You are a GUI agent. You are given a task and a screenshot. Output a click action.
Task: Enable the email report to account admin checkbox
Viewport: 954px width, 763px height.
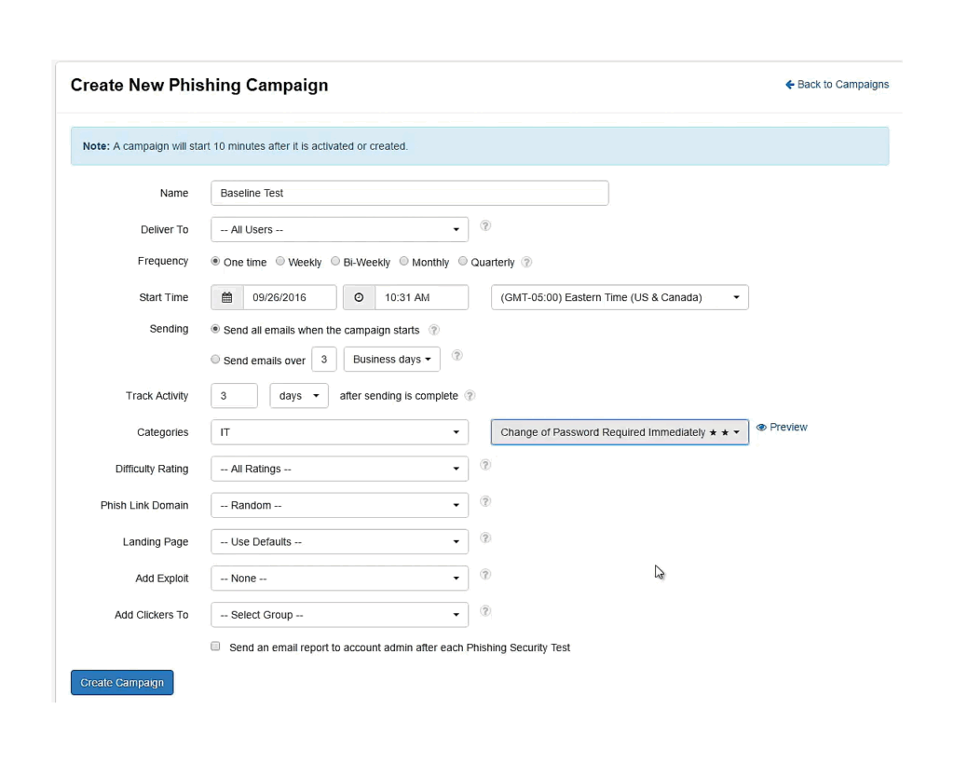216,647
